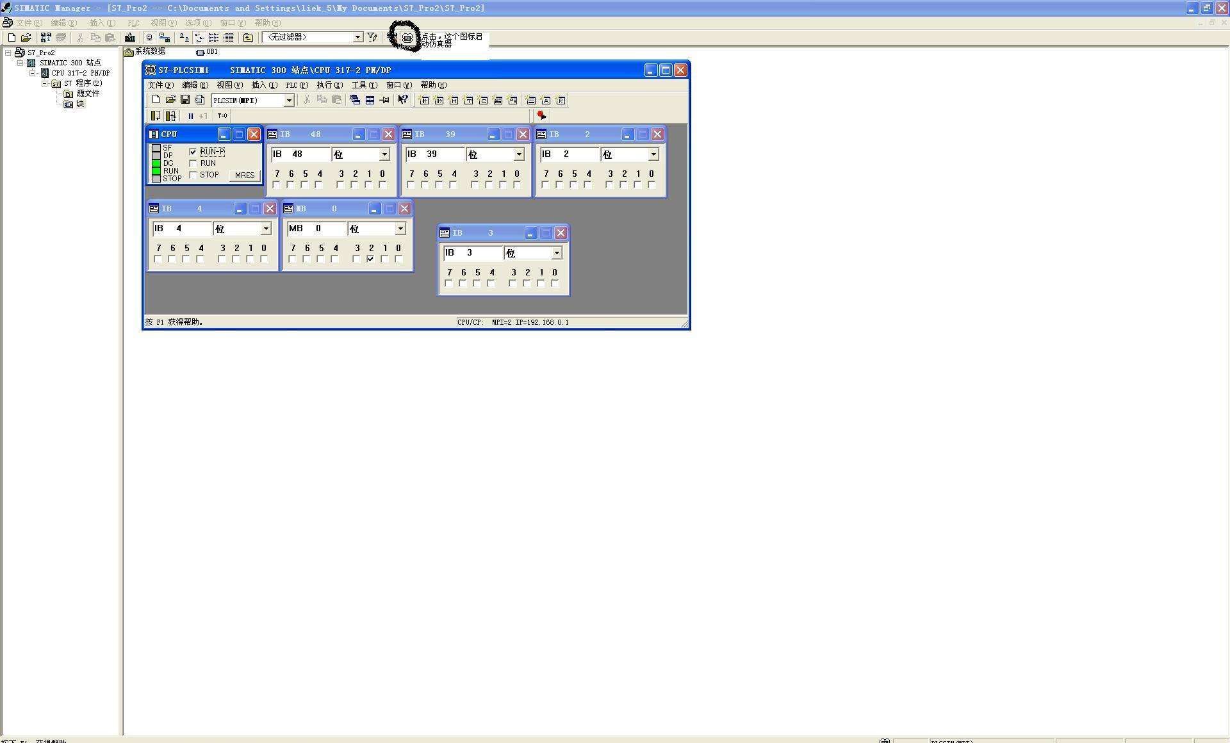1230x743 pixels.
Task: Open the 视图(V) menu in S7-PLCSIM
Action: (x=229, y=85)
